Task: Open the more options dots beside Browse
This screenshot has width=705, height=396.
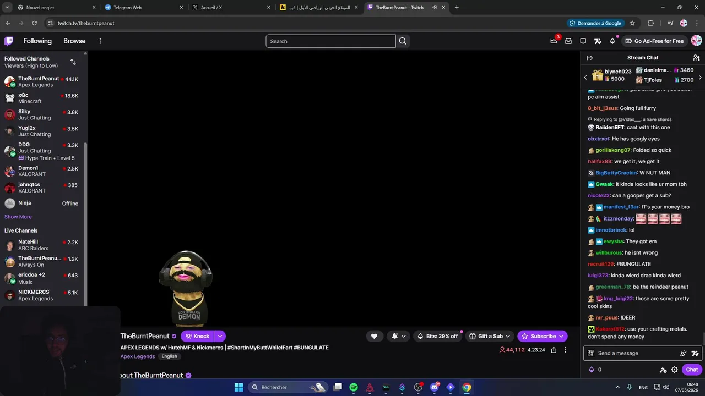Action: pos(100,41)
